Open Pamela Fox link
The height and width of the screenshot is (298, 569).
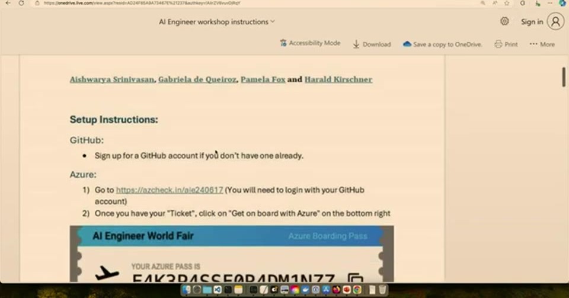click(x=263, y=79)
